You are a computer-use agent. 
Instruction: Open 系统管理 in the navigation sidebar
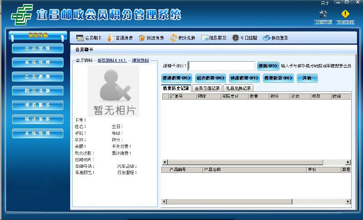pyautogui.click(x=38, y=133)
